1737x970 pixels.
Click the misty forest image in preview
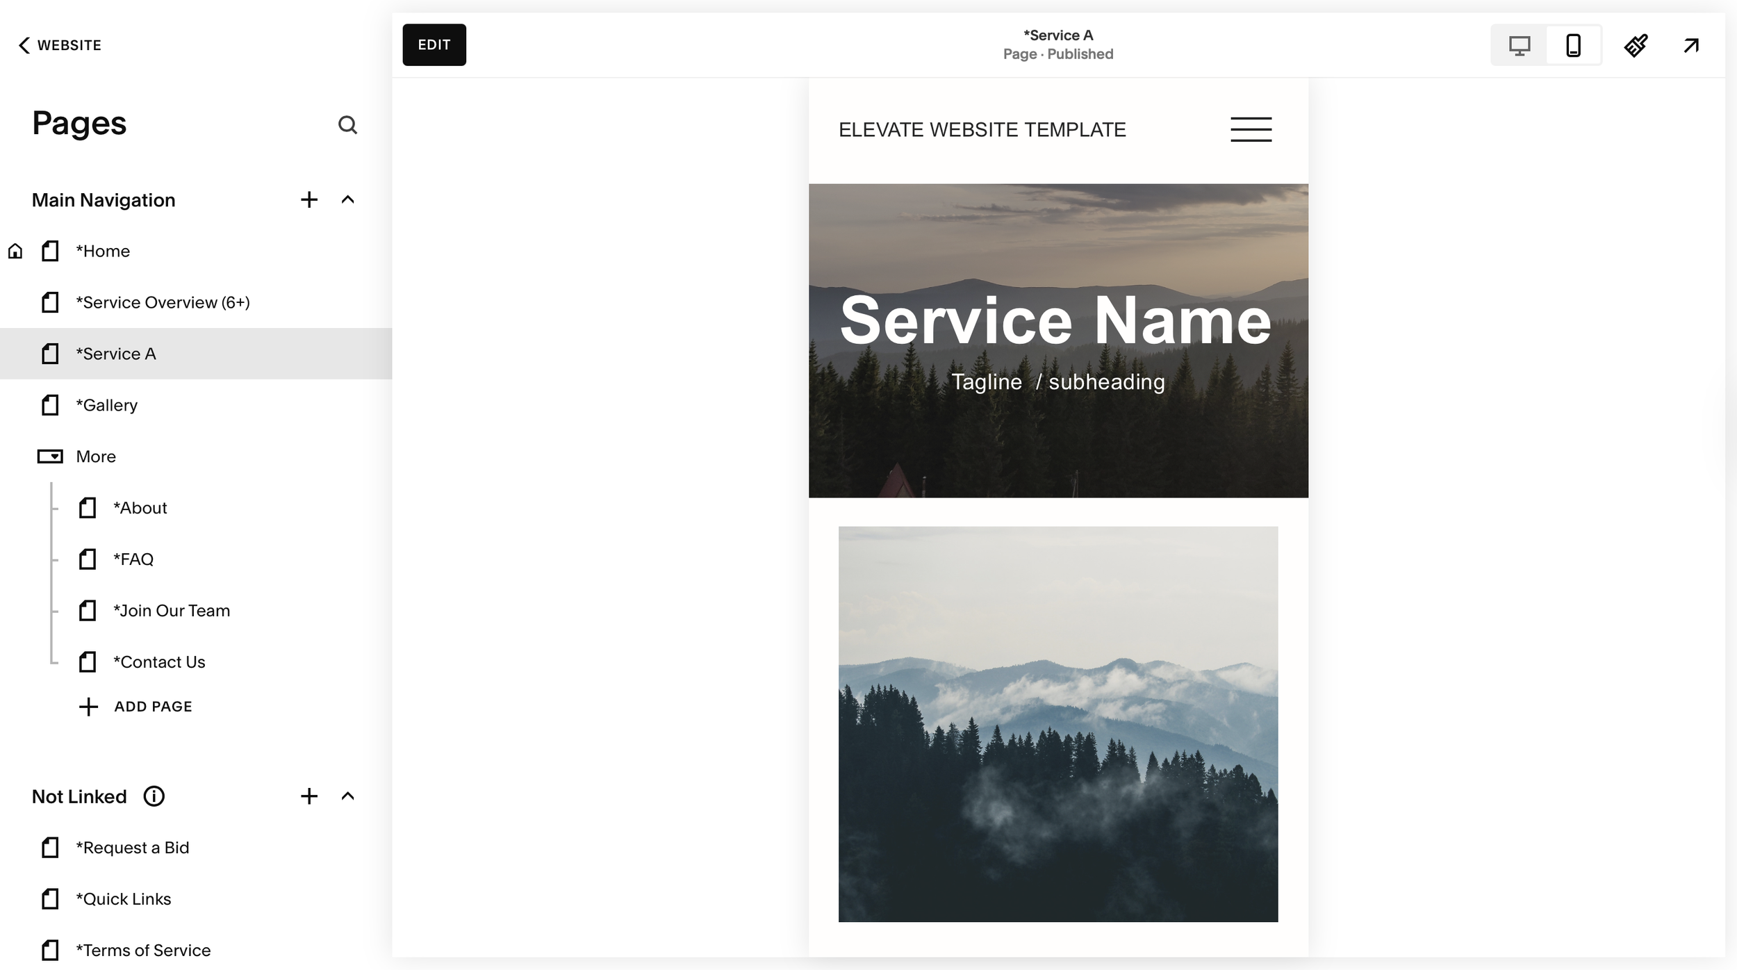[x=1057, y=724]
